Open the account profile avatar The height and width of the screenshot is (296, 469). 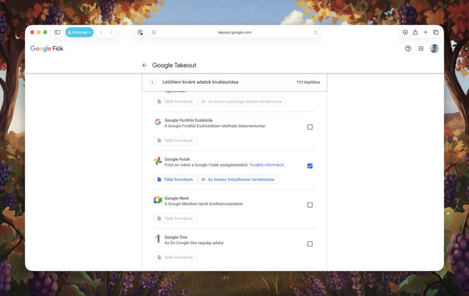click(x=434, y=48)
